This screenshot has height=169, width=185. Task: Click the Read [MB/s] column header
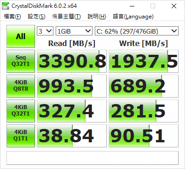pos(72,43)
